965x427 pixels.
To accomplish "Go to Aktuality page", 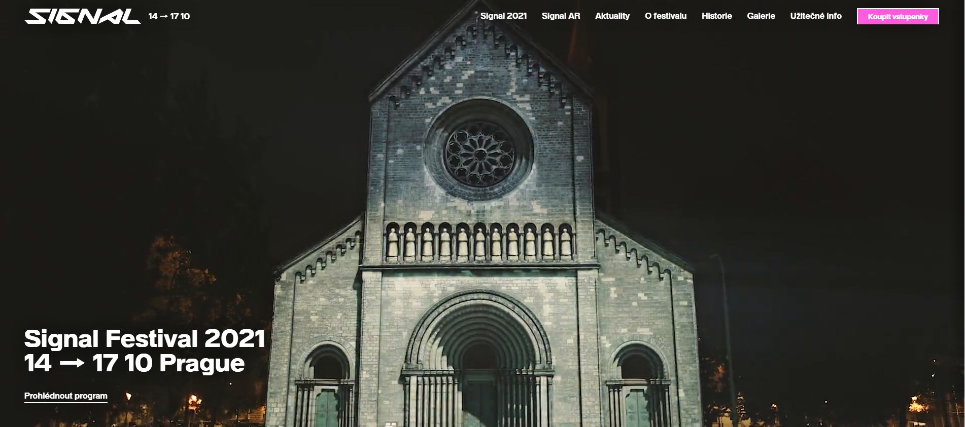I will click(612, 16).
